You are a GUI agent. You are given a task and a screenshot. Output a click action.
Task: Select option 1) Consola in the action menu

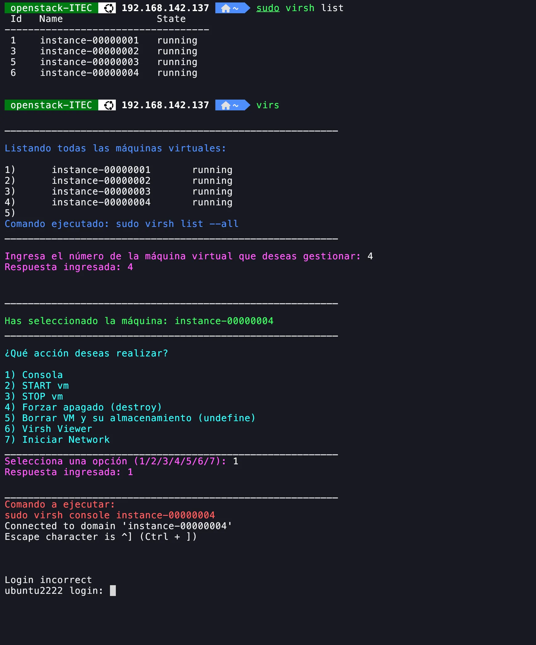click(x=33, y=375)
